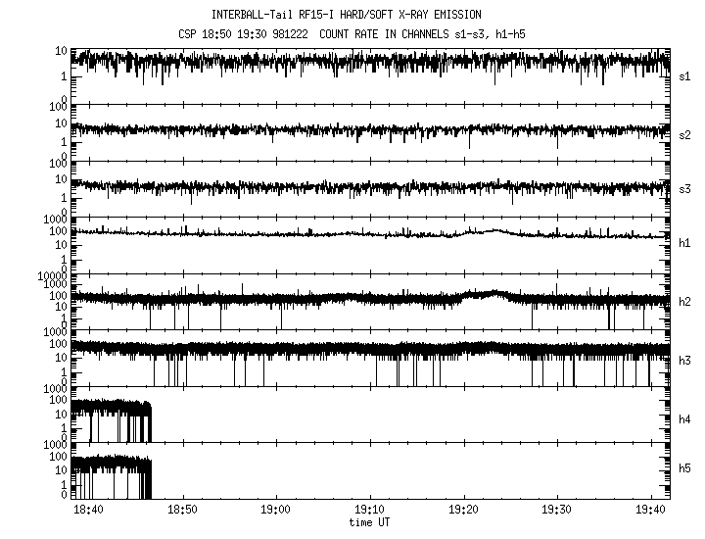Select the s3 channel label

tap(685, 188)
